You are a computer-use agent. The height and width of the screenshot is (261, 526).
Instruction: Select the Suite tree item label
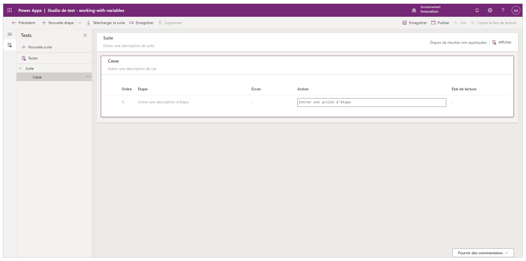coord(30,69)
